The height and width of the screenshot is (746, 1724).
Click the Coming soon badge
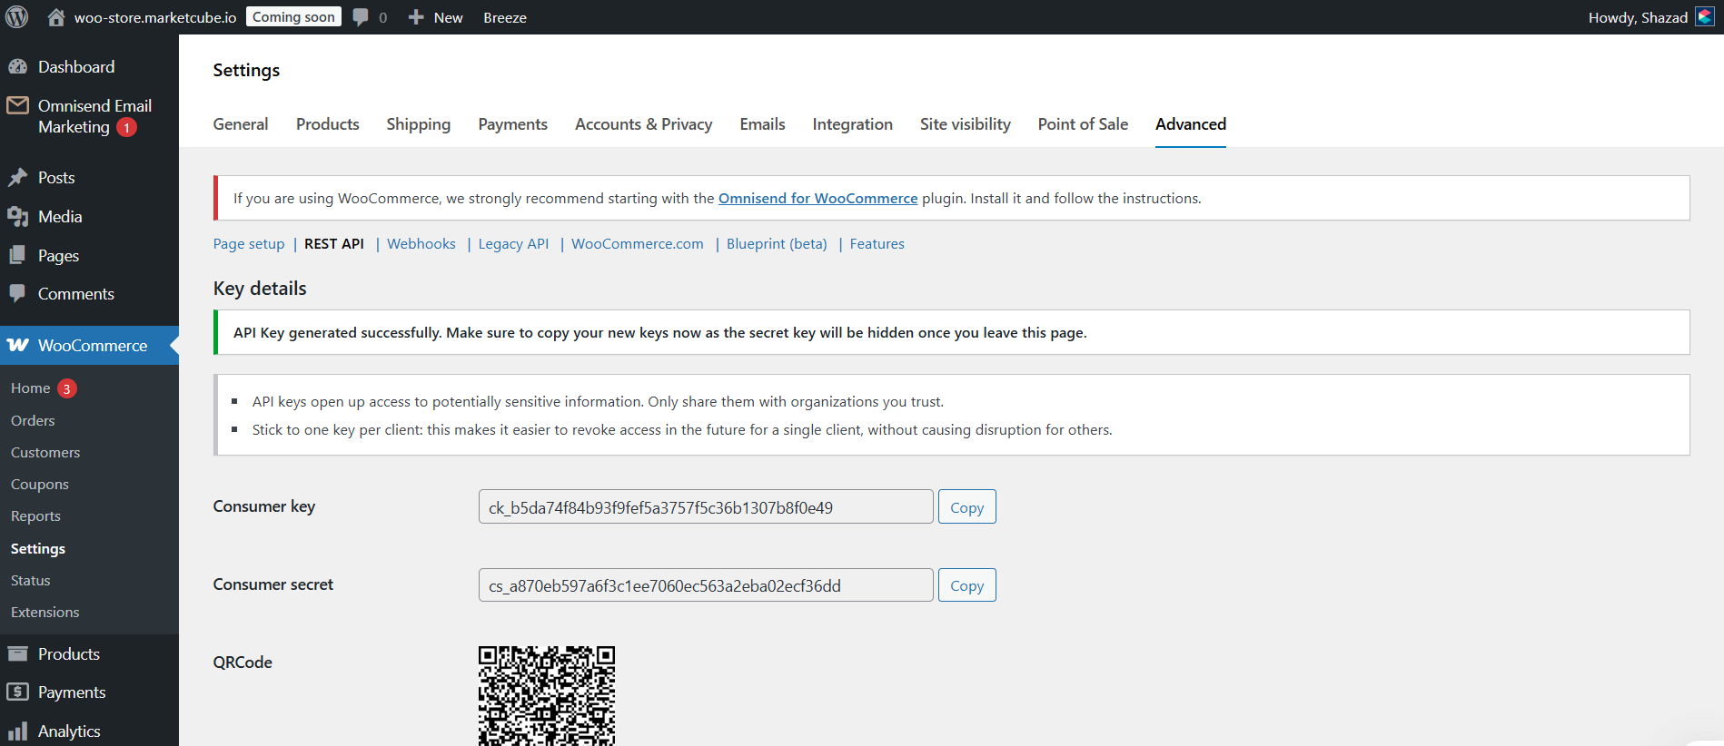pyautogui.click(x=293, y=17)
